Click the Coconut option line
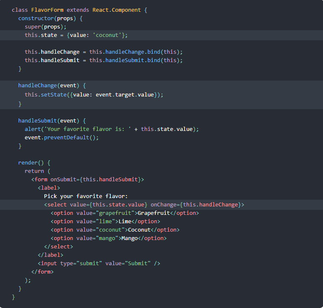 click(115, 230)
